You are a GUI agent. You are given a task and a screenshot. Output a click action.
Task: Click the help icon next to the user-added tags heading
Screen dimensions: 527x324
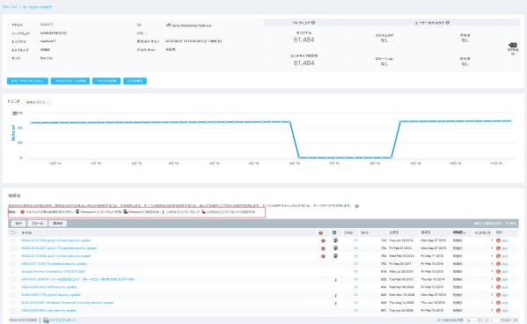click(x=448, y=23)
